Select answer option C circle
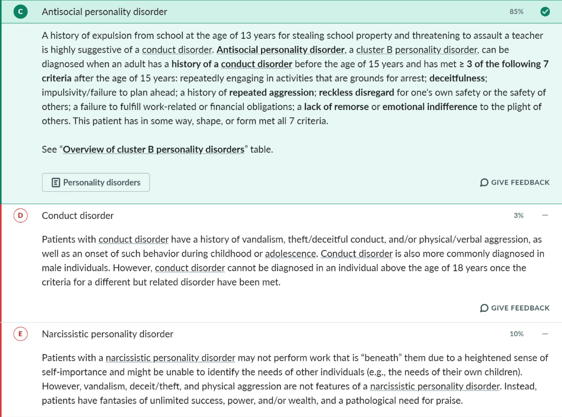562x417 pixels. pos(20,12)
